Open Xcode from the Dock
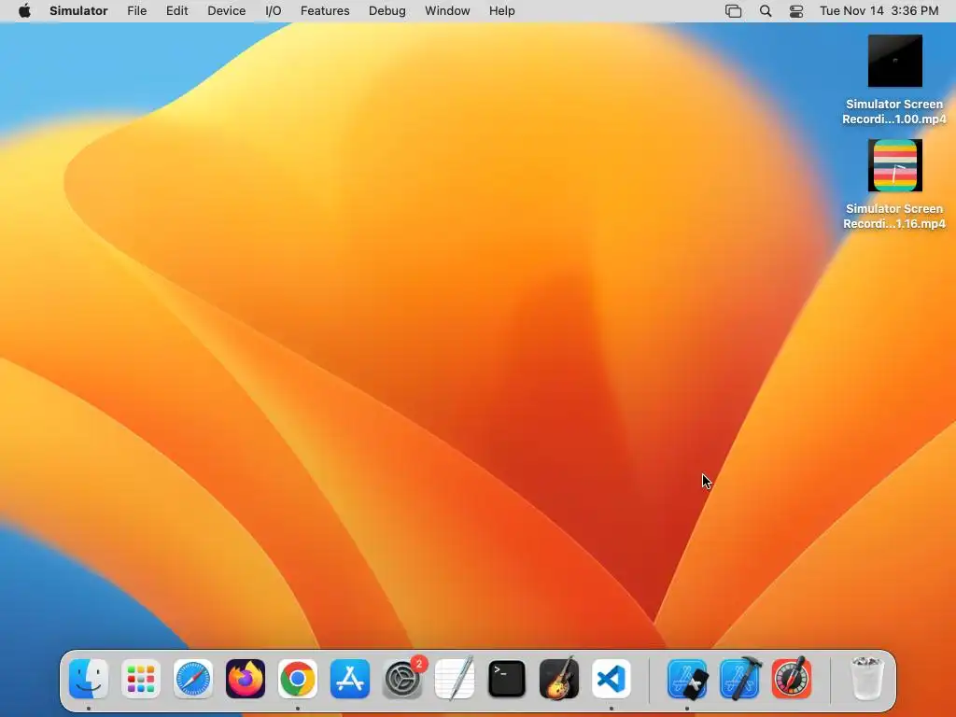956x717 pixels. coord(739,679)
